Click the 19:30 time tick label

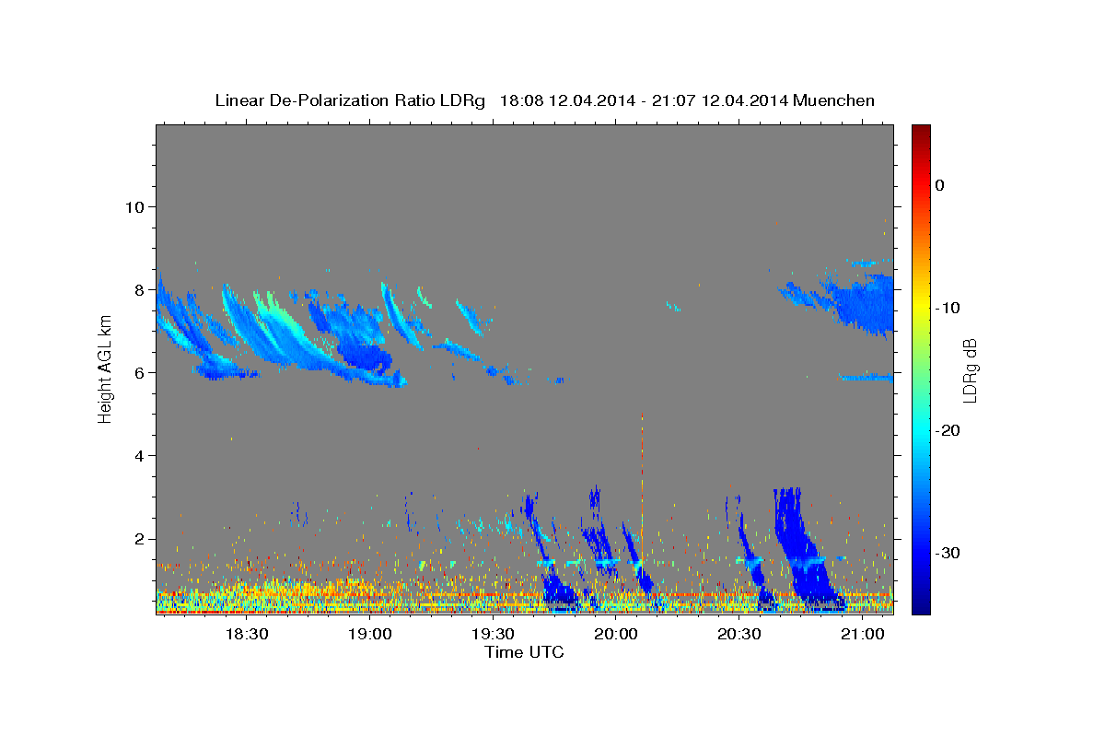[x=493, y=635]
